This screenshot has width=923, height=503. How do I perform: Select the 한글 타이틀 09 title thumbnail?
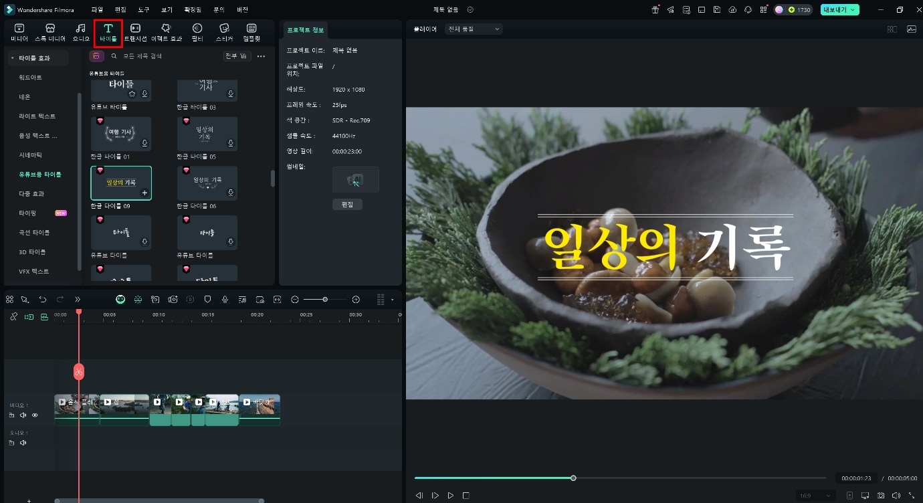tap(121, 183)
